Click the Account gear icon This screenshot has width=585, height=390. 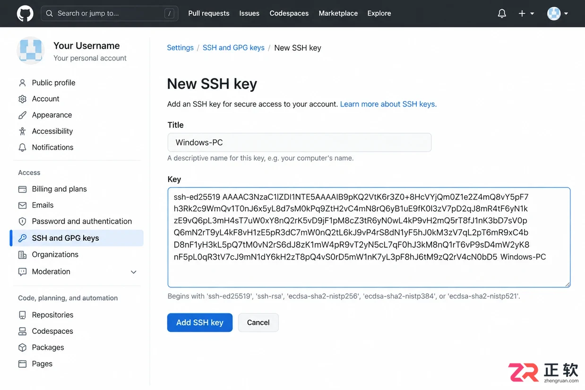pyautogui.click(x=22, y=99)
